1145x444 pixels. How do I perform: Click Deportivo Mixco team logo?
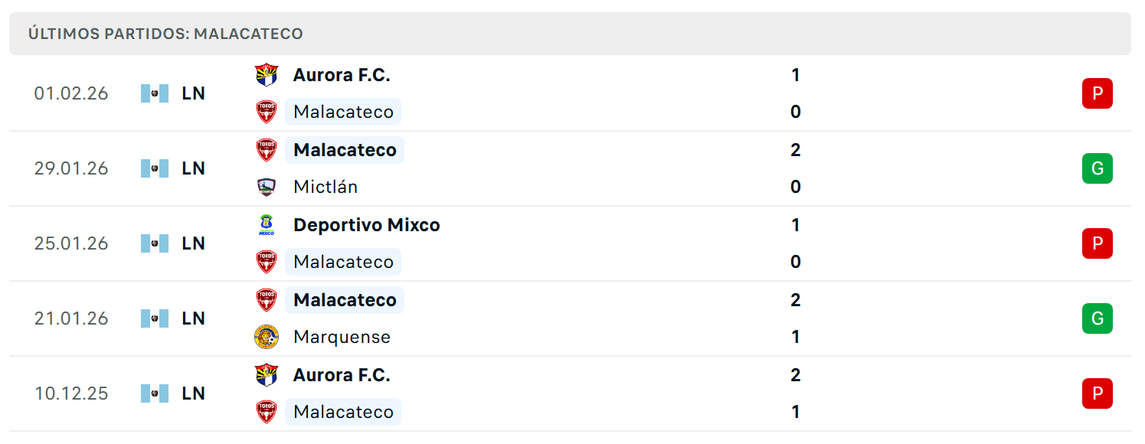coord(267,225)
